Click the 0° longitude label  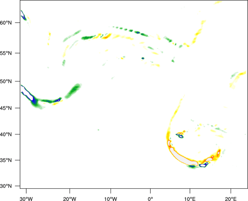(x=150, y=199)
